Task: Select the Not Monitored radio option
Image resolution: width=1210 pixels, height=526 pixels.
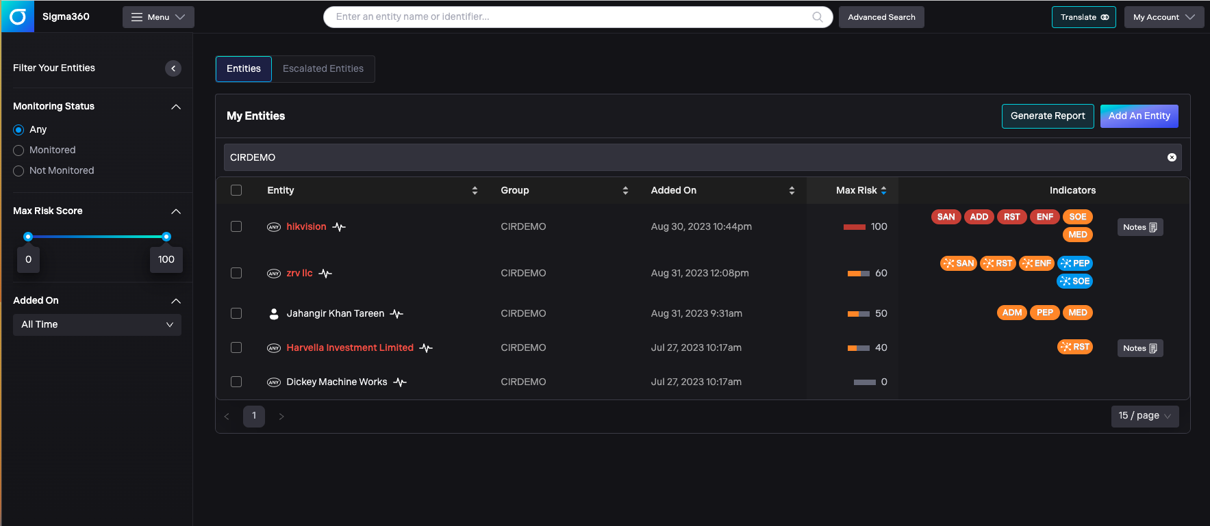Action: pyautogui.click(x=18, y=171)
